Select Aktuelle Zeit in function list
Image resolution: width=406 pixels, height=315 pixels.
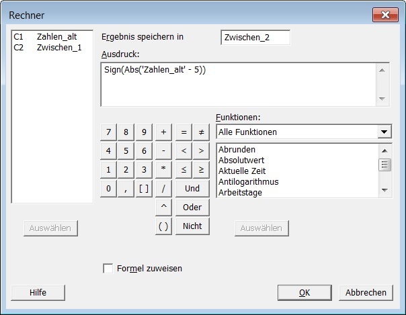(x=298, y=171)
